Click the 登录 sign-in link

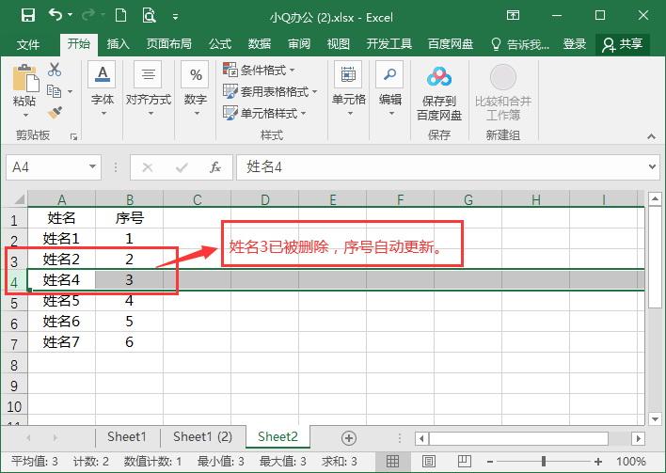[574, 44]
